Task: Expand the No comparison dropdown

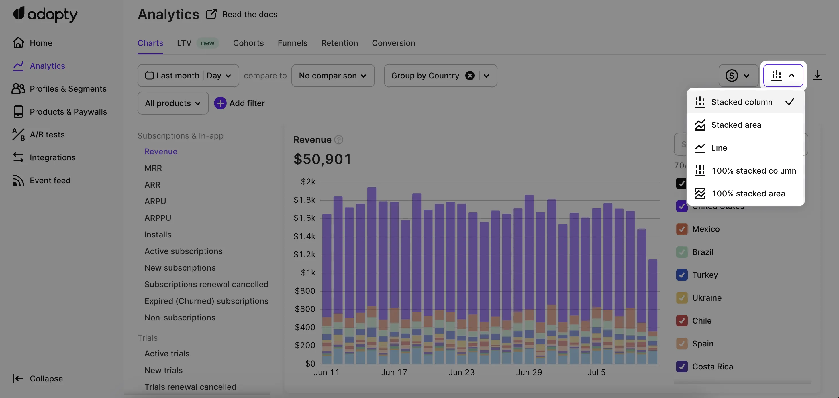Action: (333, 76)
